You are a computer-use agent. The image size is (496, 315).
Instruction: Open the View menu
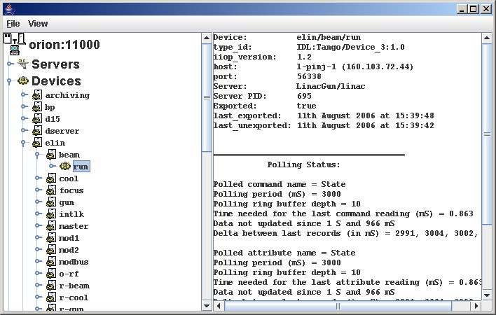(x=38, y=23)
